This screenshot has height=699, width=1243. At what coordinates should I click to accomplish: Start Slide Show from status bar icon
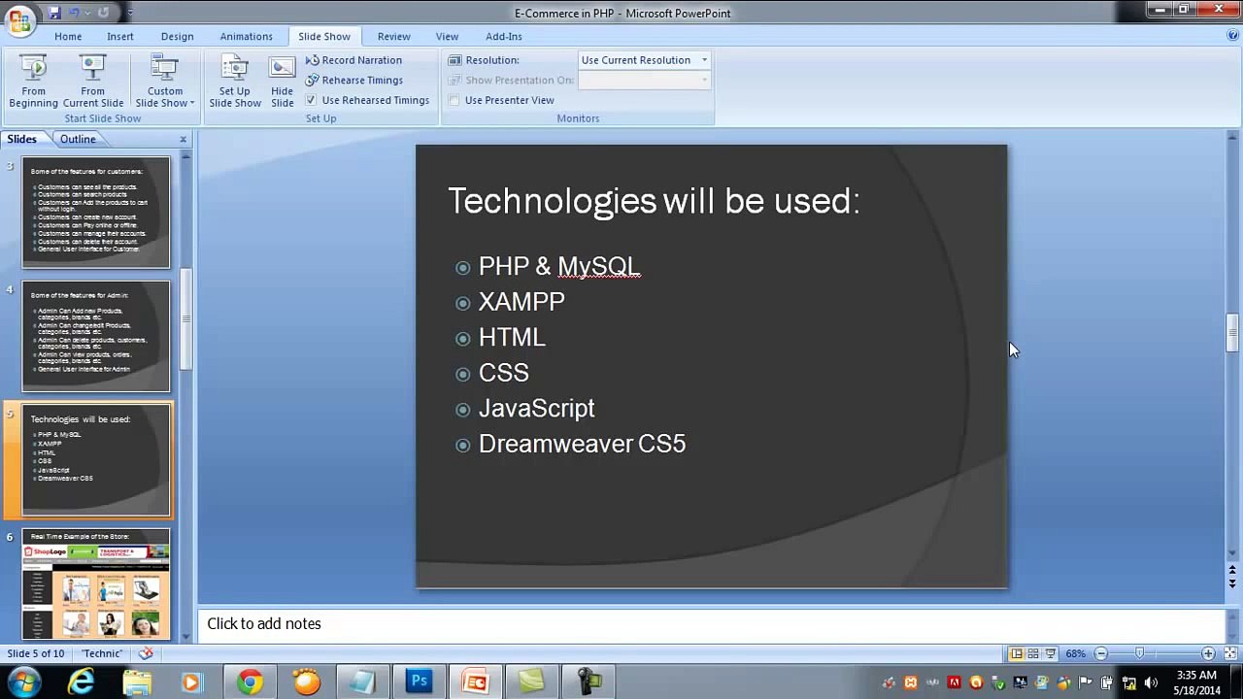[1051, 653]
